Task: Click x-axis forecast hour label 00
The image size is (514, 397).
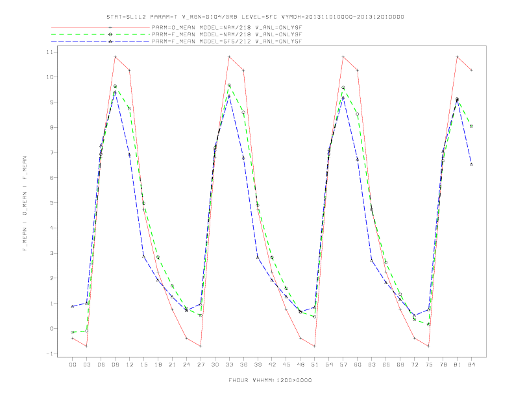Action: click(73, 365)
